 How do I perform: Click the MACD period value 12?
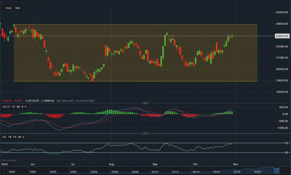pos(13,107)
